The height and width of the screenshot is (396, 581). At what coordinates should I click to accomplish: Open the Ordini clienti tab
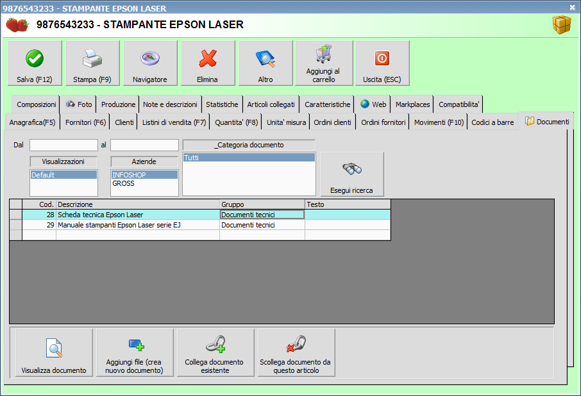click(332, 122)
